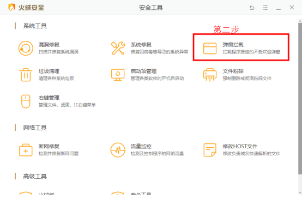The image size is (302, 199).
Task: Click description 修复因病毒等导致的系统异常
Action: point(159,52)
